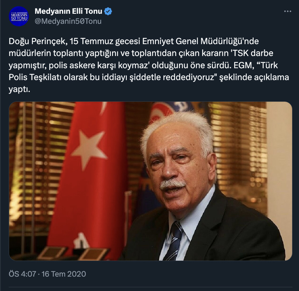Viewport: 299px width, 291px height.
Task: Open the tweet timestamp "ÖS 4:07"
Action: coord(22,274)
